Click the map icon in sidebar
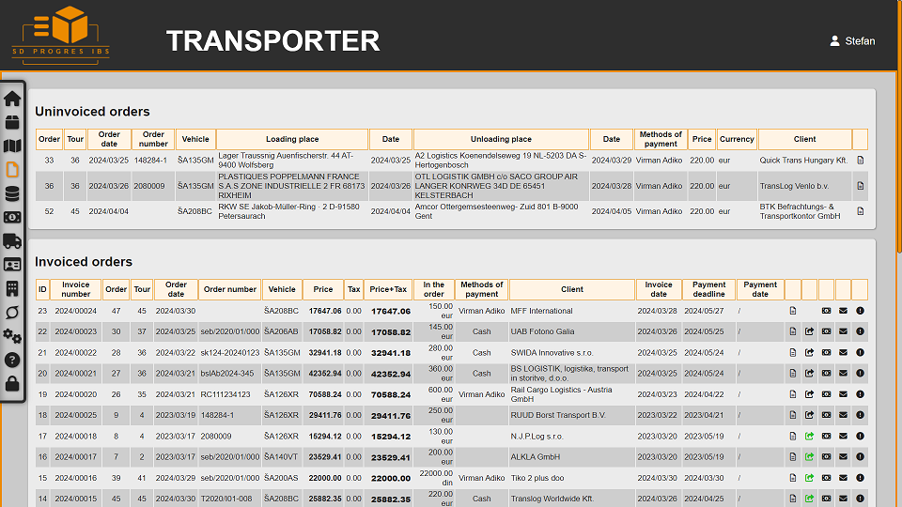This screenshot has width=902, height=507. point(12,146)
